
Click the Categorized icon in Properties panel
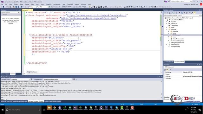[x=165, y=70]
